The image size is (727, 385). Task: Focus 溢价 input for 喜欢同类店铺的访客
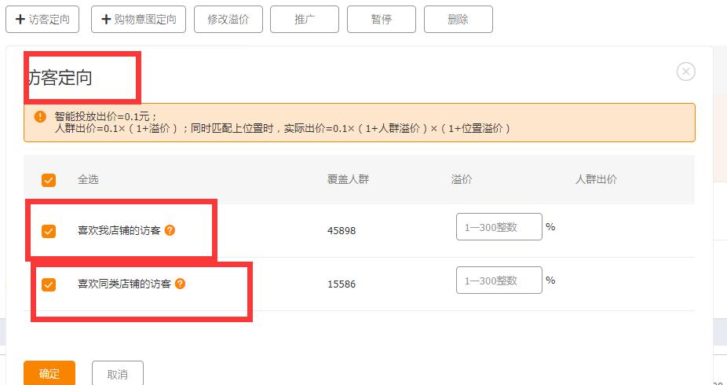coord(499,280)
